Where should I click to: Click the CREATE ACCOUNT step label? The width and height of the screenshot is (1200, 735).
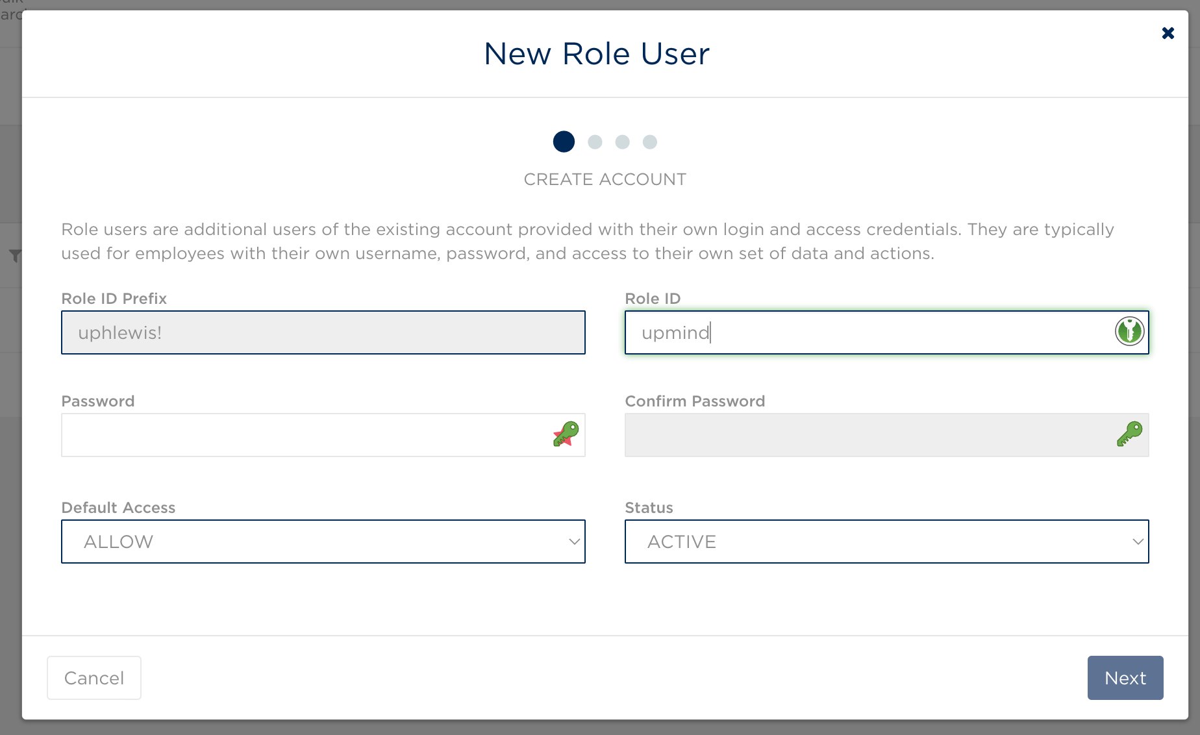tap(605, 179)
